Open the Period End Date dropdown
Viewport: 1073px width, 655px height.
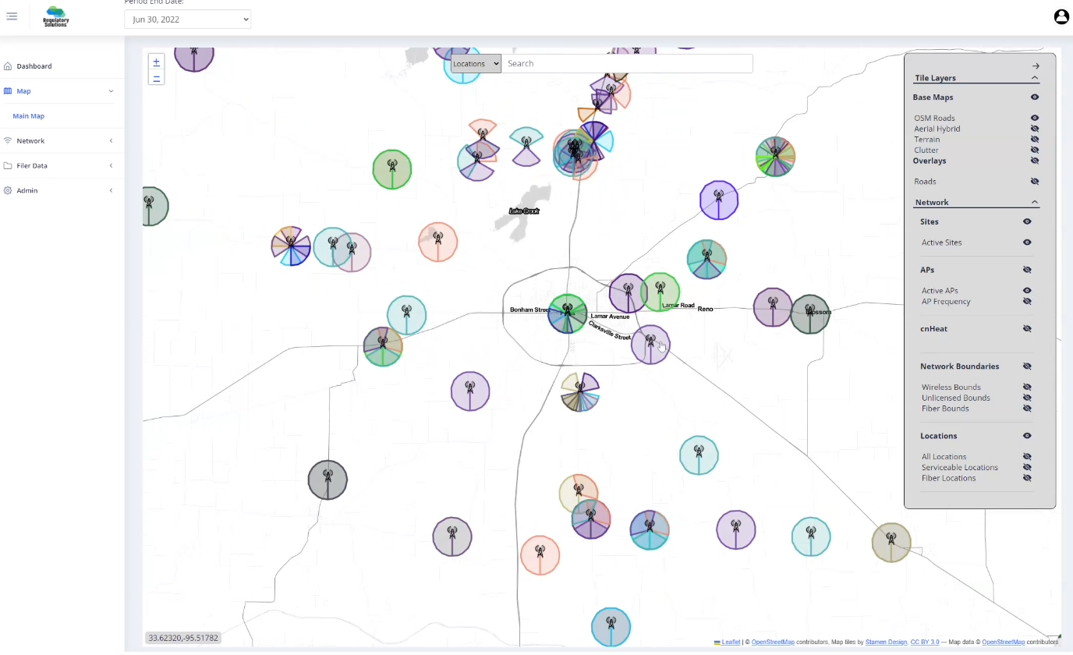click(188, 19)
